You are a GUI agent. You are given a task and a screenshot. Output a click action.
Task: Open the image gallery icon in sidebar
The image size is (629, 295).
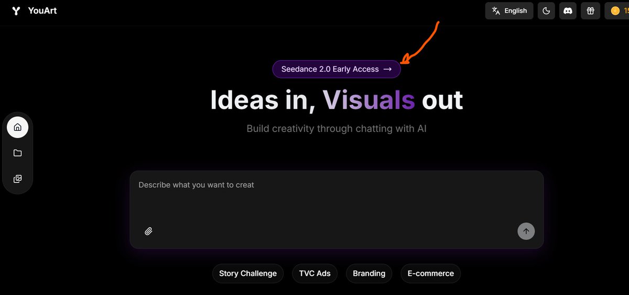[17, 179]
